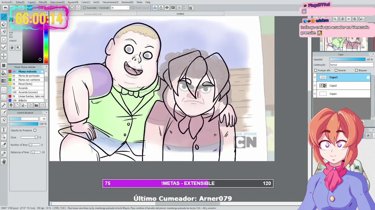Open the Nube menu
This screenshot has height=210, width=375.
[x=139, y=2]
